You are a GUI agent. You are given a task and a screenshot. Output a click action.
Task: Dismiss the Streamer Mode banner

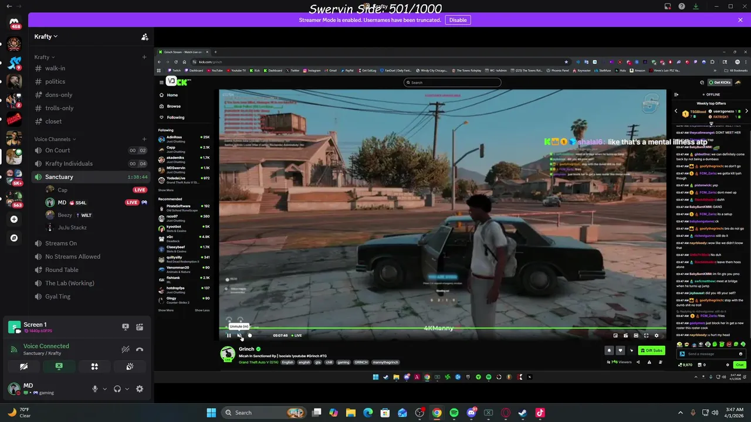740,20
